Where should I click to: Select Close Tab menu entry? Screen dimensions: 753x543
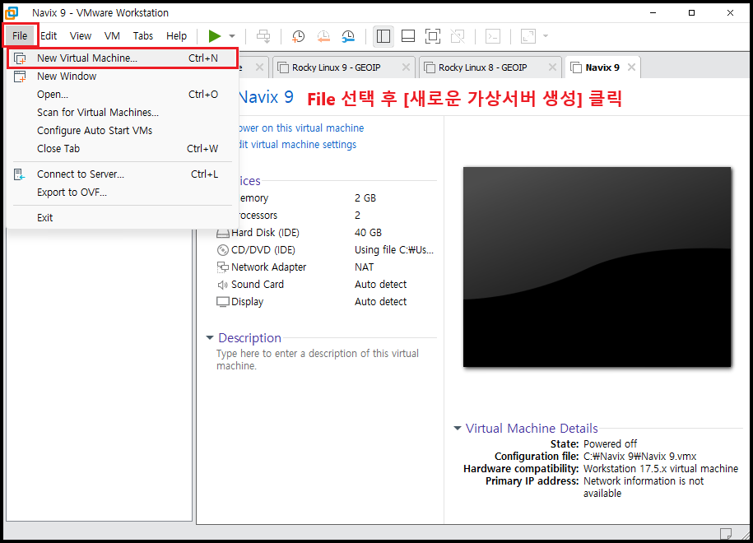coord(123,149)
